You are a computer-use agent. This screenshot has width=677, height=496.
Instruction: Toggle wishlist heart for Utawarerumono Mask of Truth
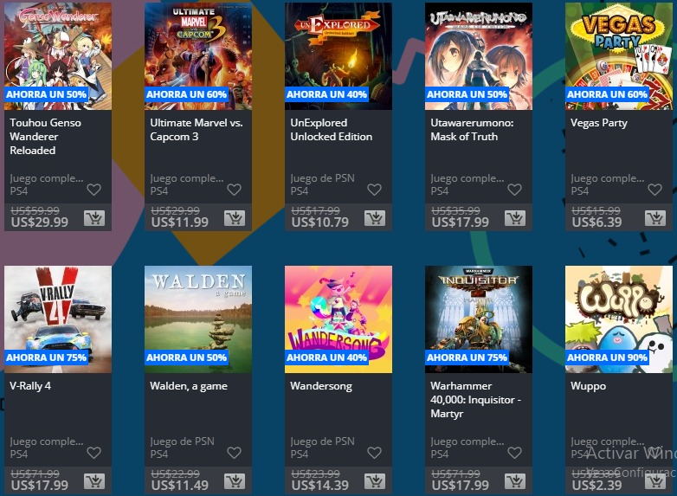pos(514,190)
